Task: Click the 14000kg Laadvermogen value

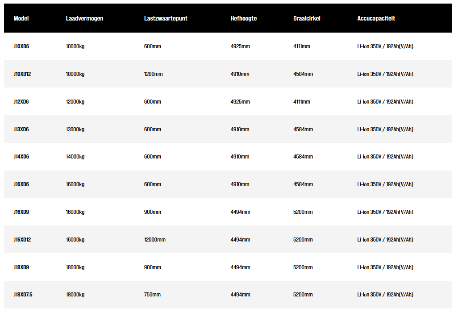Action: click(x=75, y=157)
